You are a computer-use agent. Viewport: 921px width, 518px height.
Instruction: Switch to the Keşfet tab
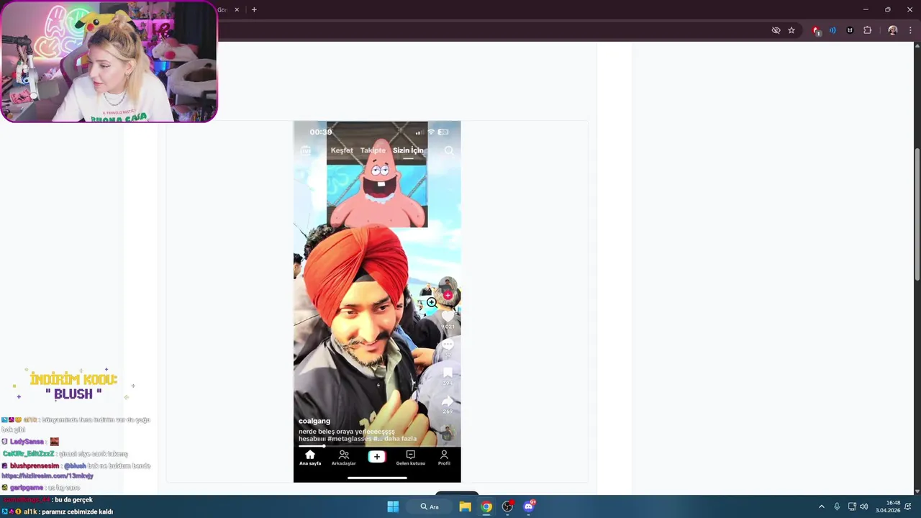point(342,150)
